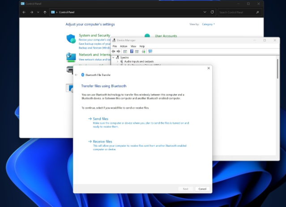Select Audio inputs and outputs tree item

click(139, 62)
